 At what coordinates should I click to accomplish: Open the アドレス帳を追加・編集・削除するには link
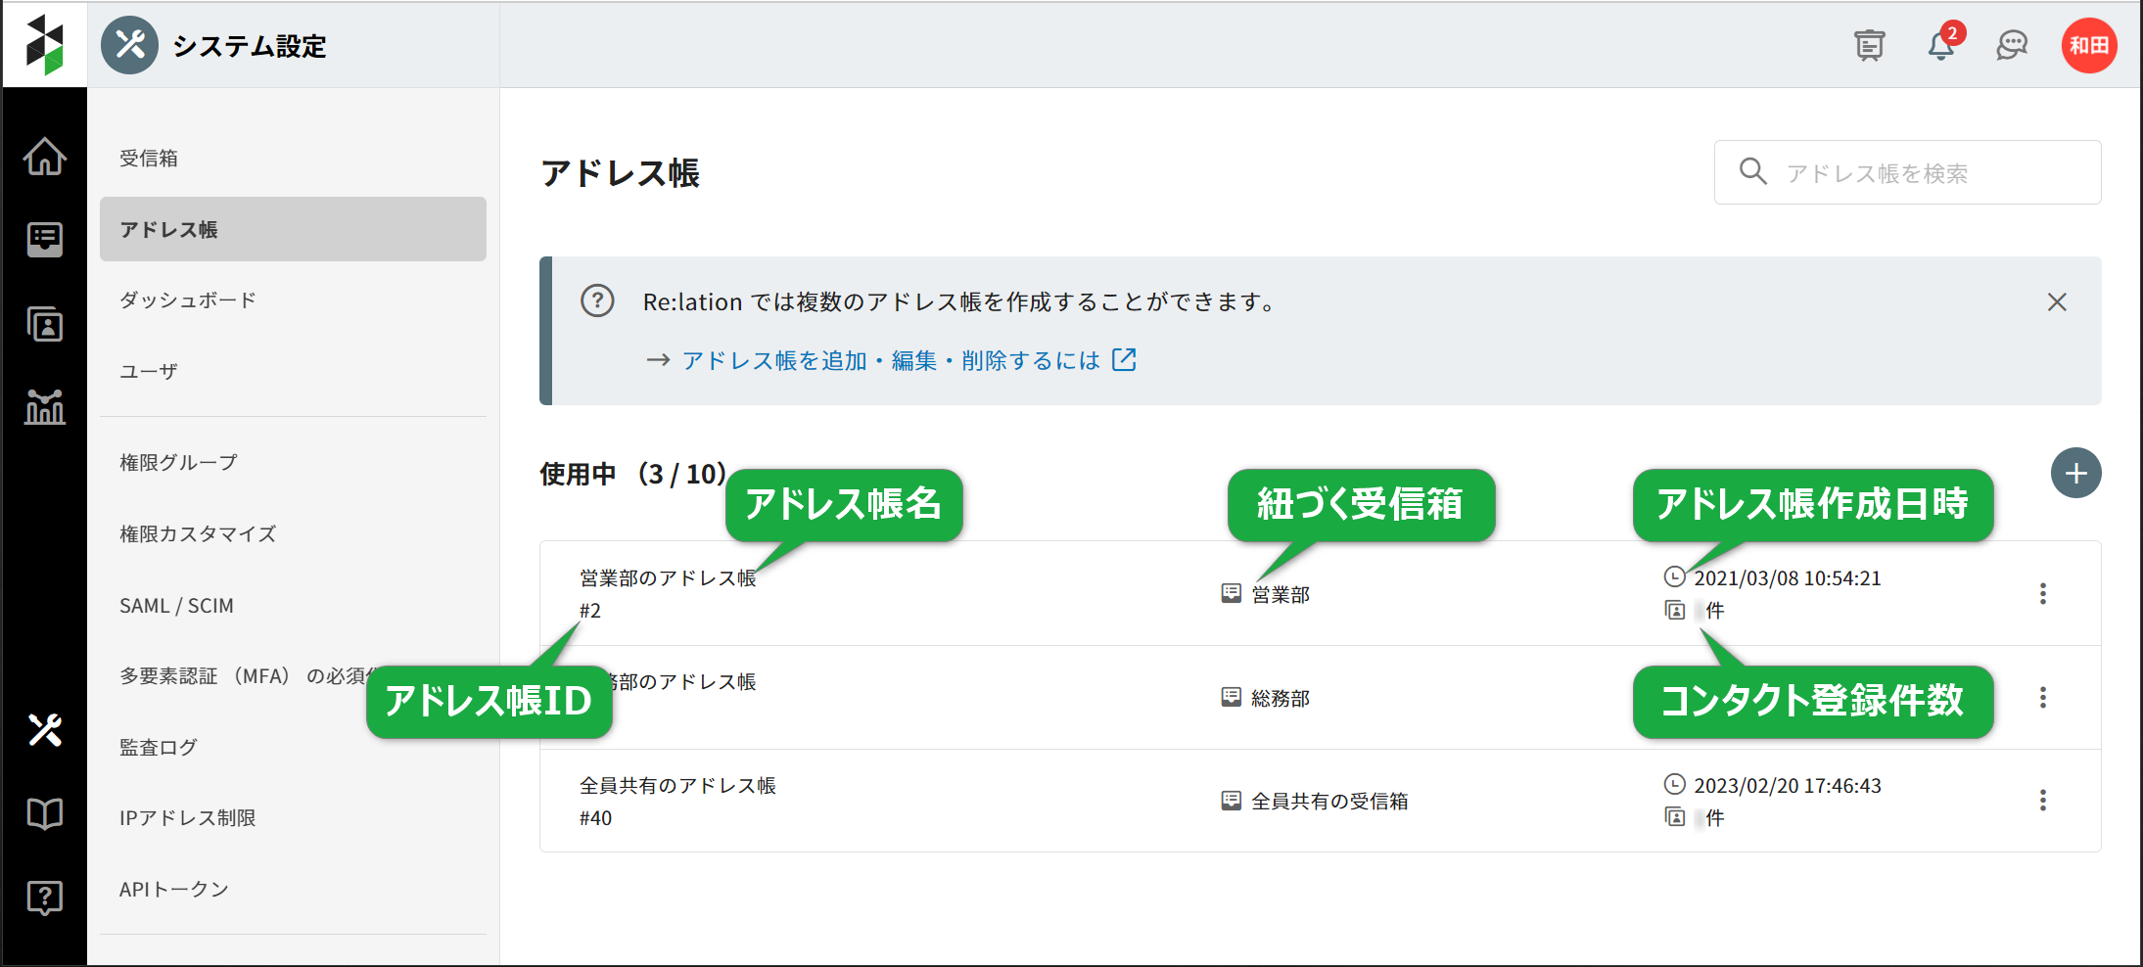point(891,361)
